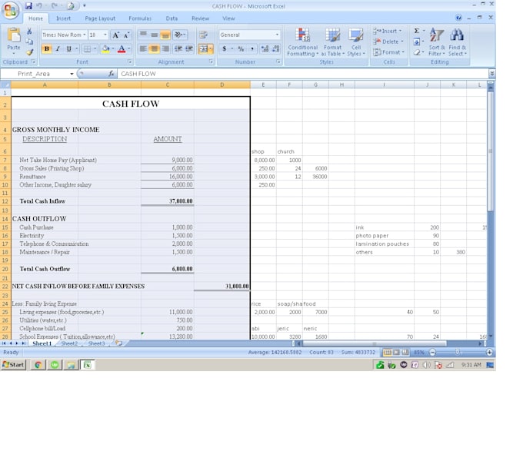523x464 pixels.
Task: Click the red Font Color button
Action: coord(122,49)
